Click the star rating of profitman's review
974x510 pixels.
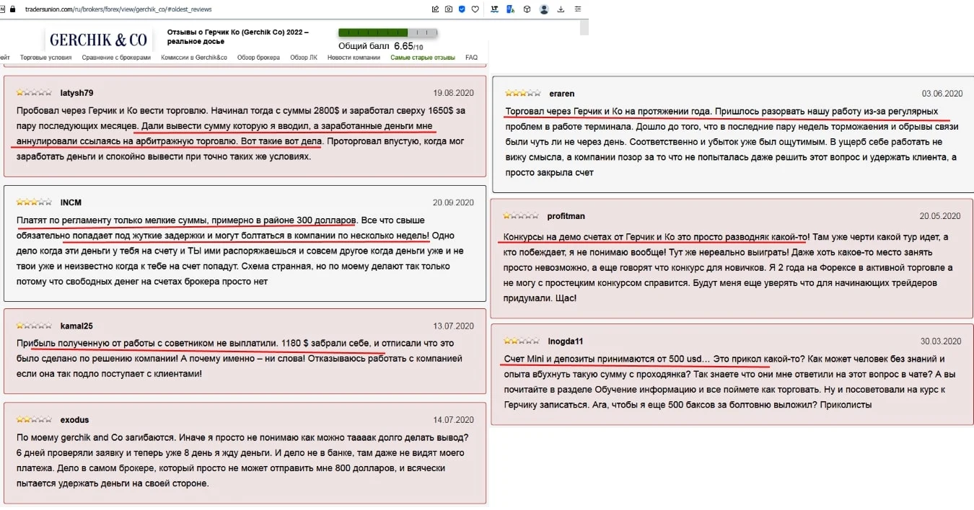(x=521, y=216)
